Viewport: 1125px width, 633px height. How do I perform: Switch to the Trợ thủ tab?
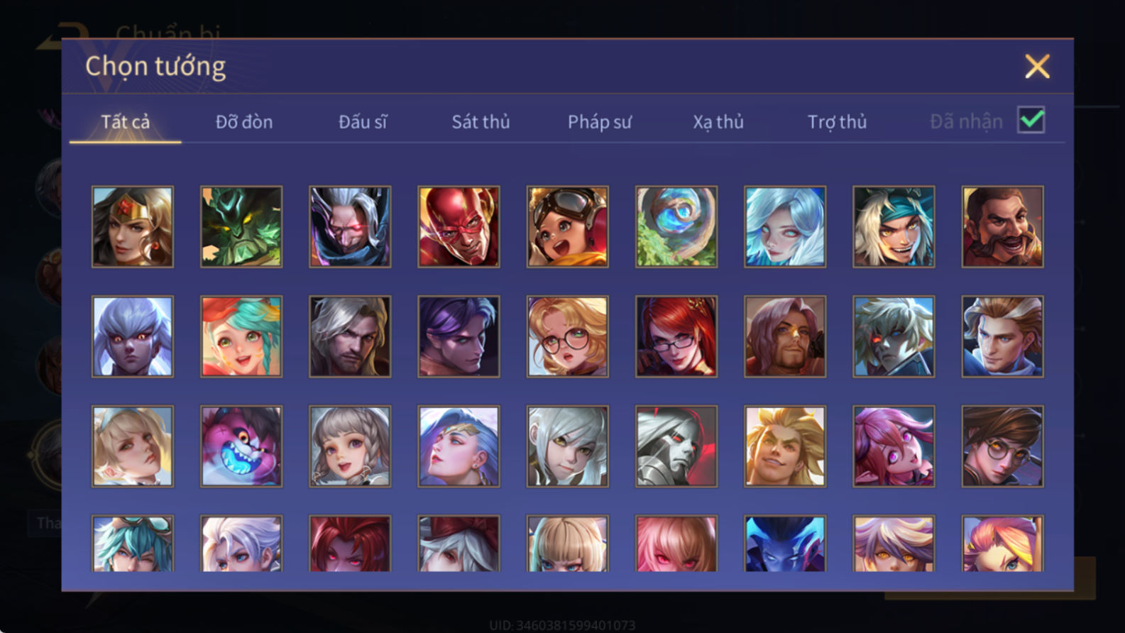click(837, 122)
